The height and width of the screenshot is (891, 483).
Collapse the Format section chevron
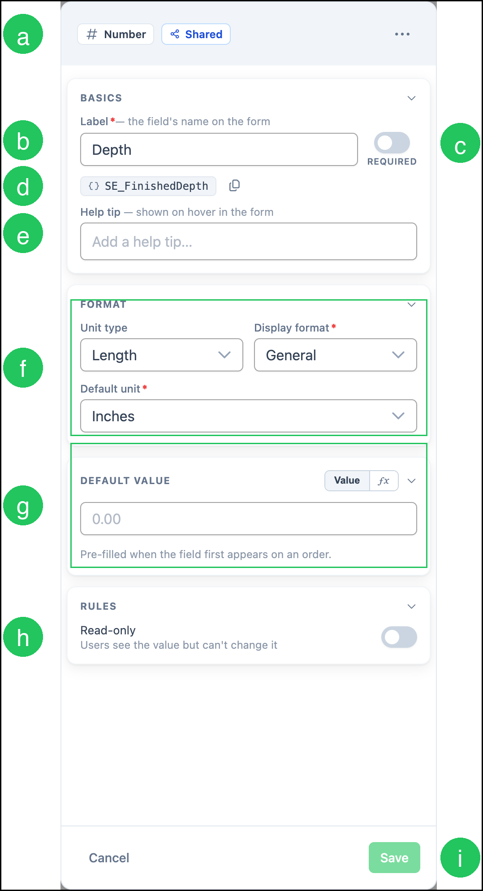(411, 305)
